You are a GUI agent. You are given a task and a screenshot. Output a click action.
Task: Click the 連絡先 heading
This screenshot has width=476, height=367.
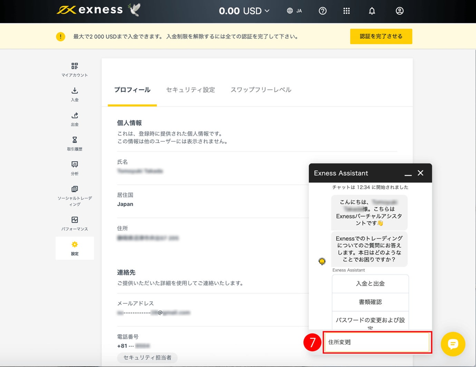126,272
